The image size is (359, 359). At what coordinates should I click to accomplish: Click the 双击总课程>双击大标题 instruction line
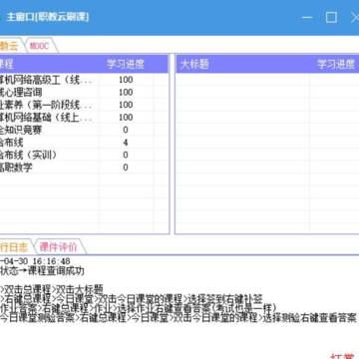pyautogui.click(x=52, y=288)
